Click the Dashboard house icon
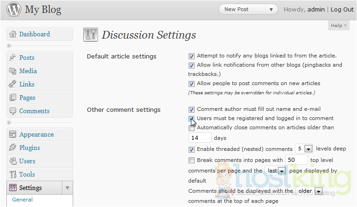 13,34
